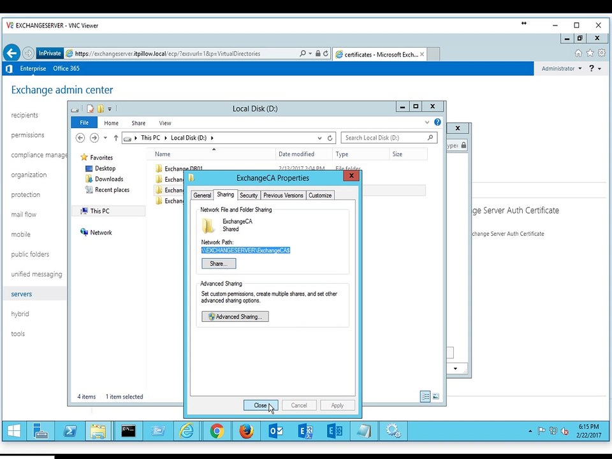The image size is (612, 459).
Task: Click Close in ExchangeCA Properties
Action: 260,405
